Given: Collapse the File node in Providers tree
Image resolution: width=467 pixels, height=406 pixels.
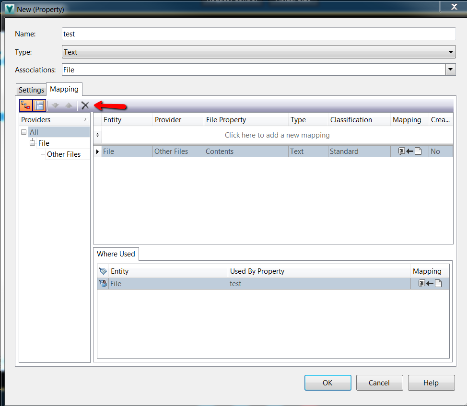Looking at the screenshot, I should pyautogui.click(x=33, y=143).
